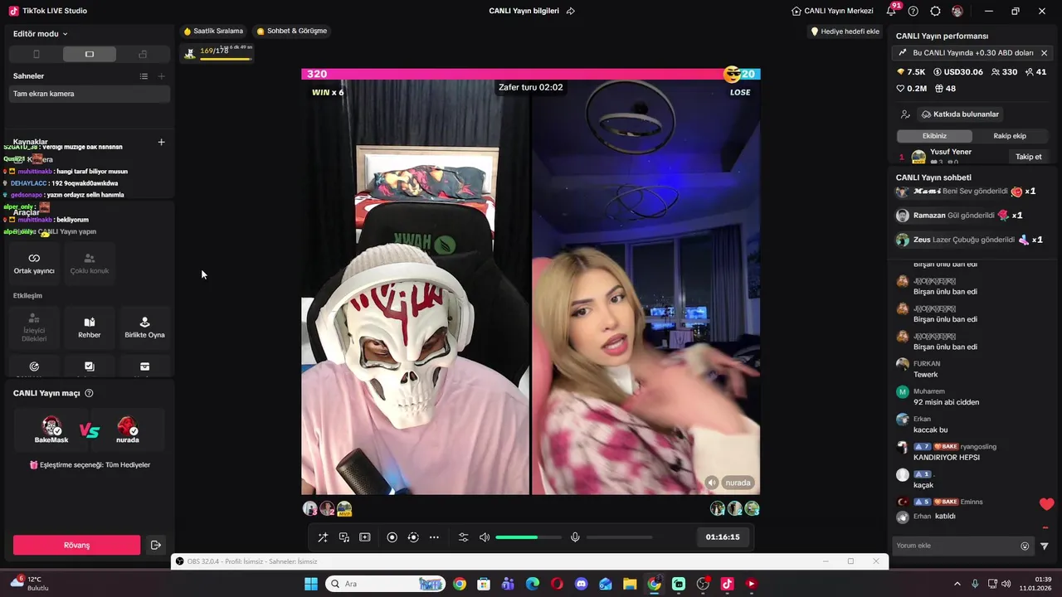Image resolution: width=1062 pixels, height=597 pixels.
Task: Click Hediye hedefi ekle button
Action: tap(845, 32)
